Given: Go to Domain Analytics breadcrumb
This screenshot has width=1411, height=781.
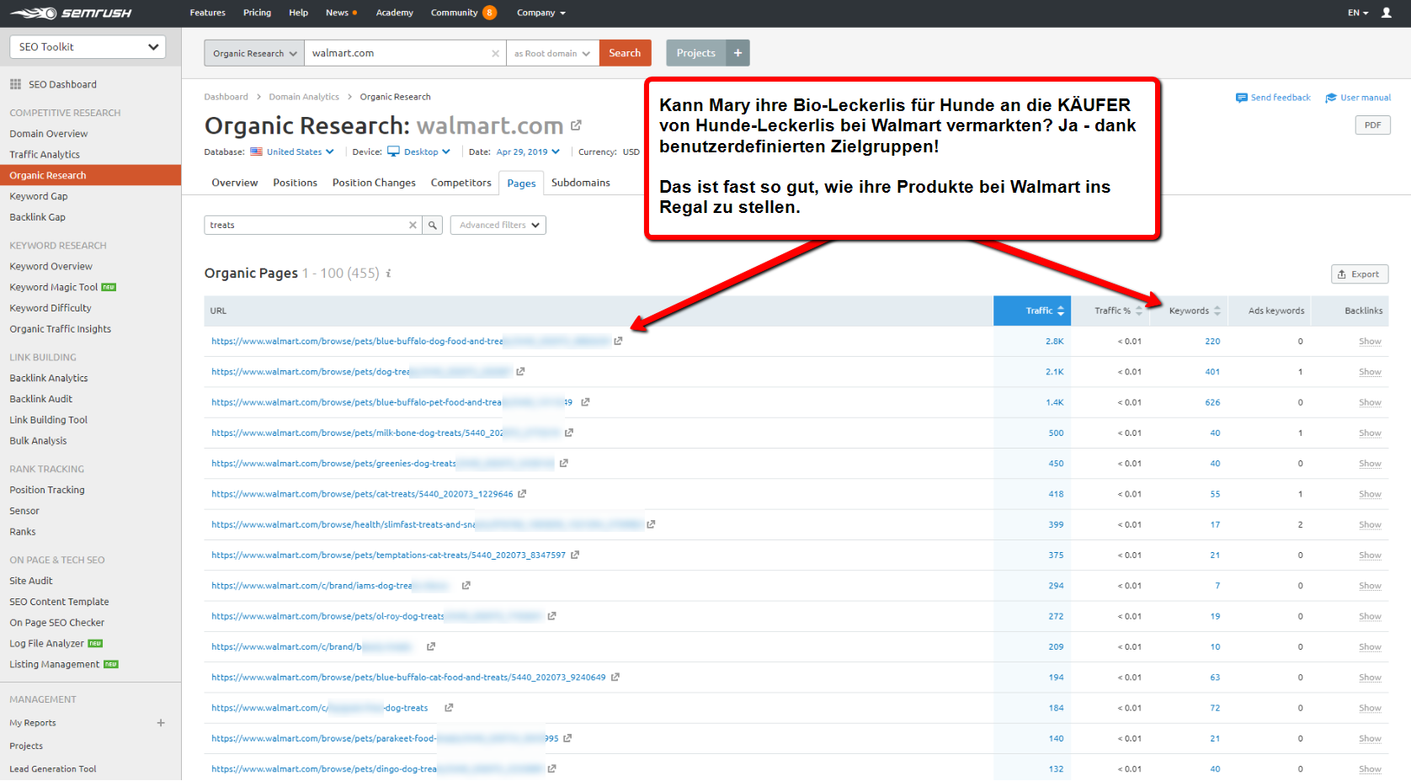Looking at the screenshot, I should pyautogui.click(x=304, y=97).
